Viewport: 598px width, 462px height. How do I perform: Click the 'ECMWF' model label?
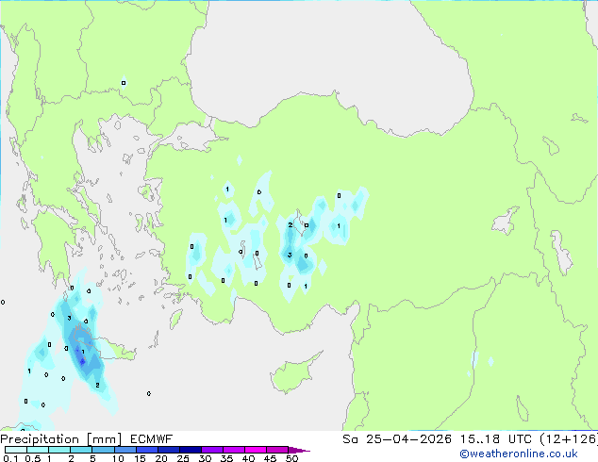[x=152, y=439]
